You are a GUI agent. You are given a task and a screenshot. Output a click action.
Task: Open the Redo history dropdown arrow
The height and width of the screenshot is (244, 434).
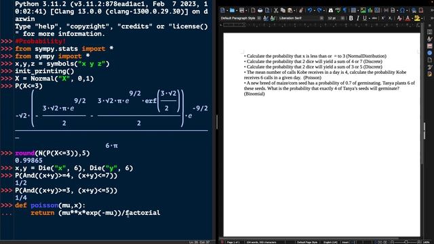coord(324,11)
